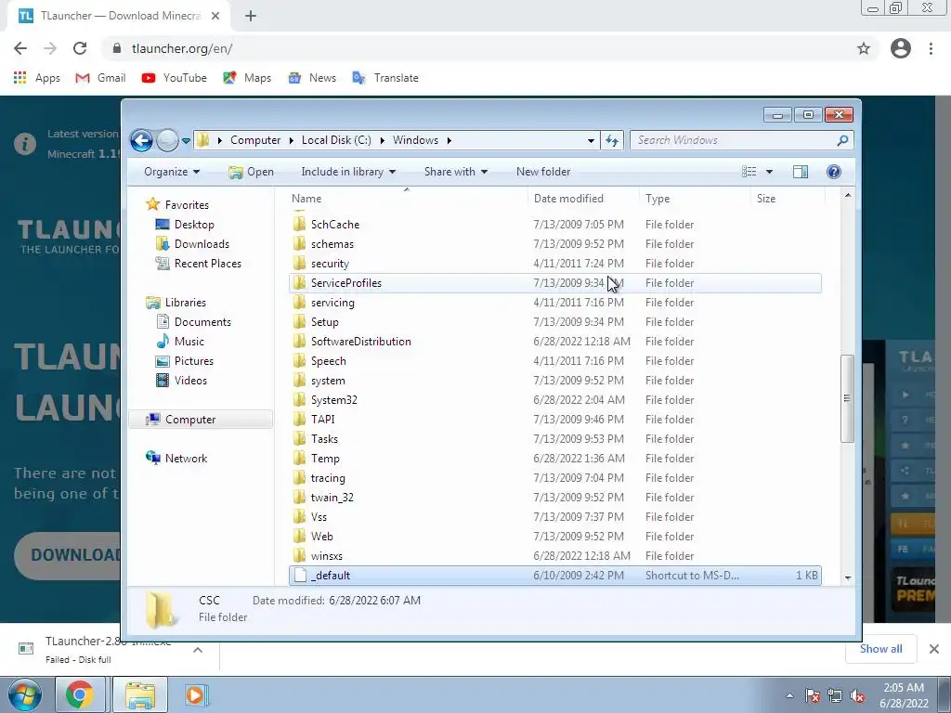Open the Chrome profile avatar icon

tap(901, 48)
